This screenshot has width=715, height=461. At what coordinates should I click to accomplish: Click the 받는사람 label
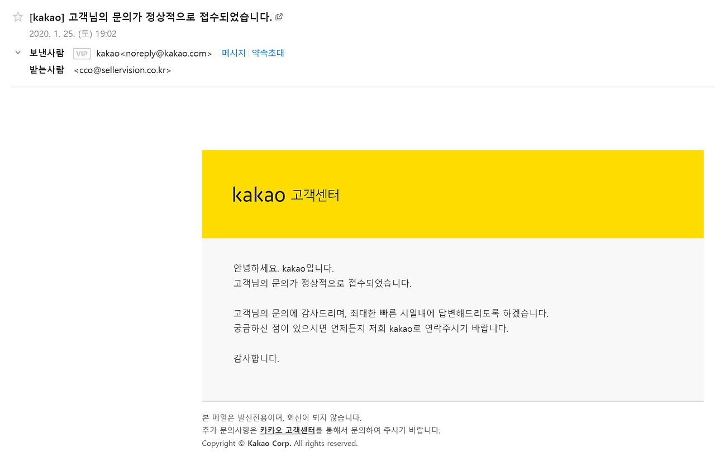(47, 70)
